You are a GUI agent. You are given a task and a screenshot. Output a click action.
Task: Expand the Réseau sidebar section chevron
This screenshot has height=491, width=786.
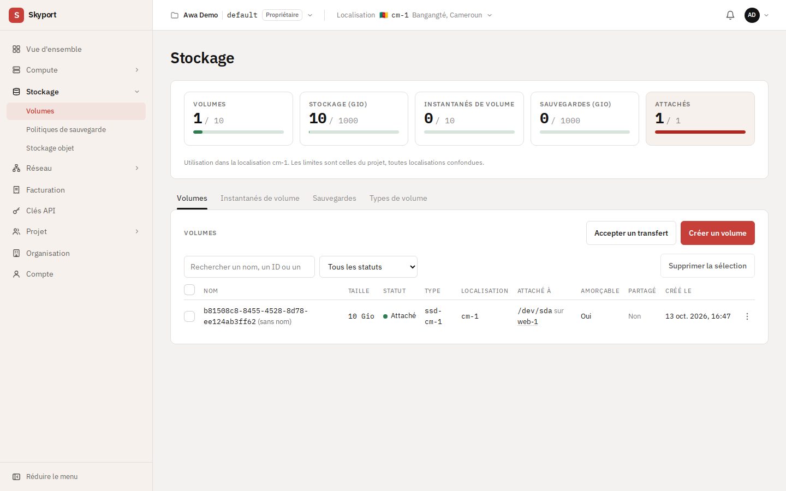[137, 168]
